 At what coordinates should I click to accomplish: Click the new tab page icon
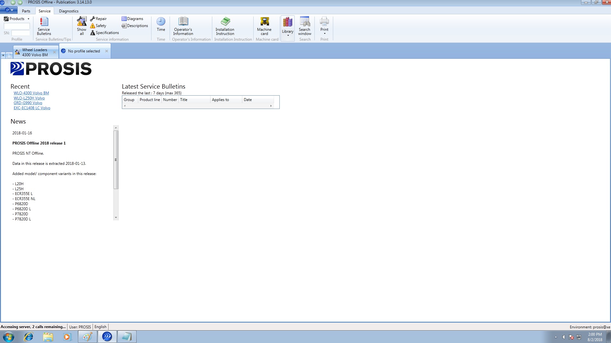(9, 56)
